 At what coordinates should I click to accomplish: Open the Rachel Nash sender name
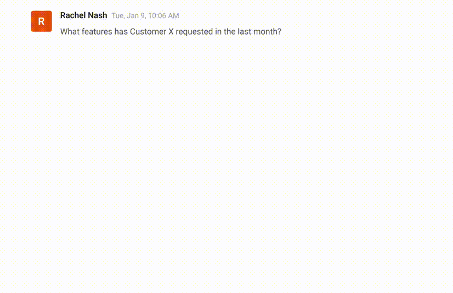(83, 15)
